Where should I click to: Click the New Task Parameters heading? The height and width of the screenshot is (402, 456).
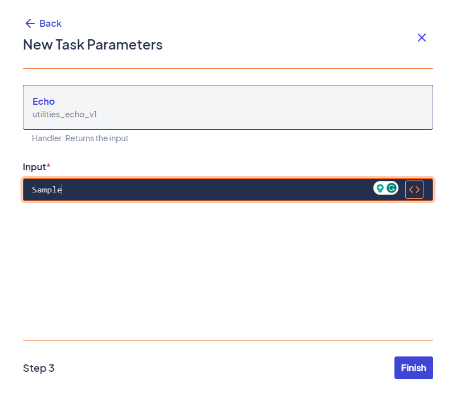click(93, 45)
